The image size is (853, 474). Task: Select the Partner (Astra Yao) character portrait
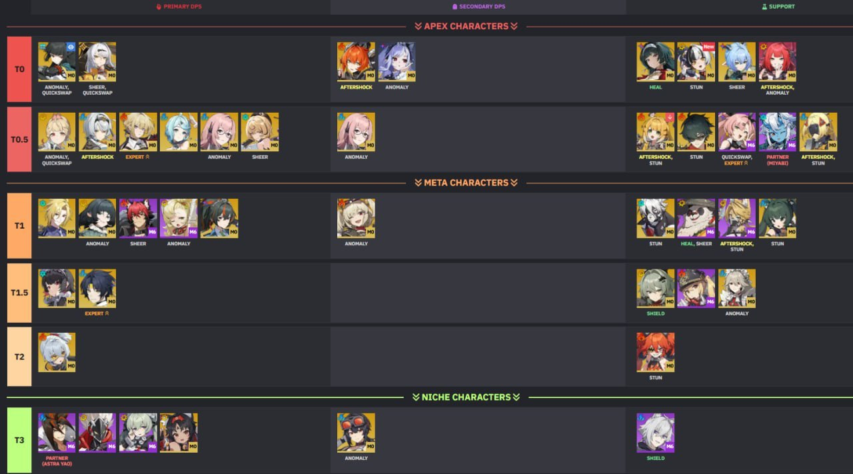pos(57,432)
